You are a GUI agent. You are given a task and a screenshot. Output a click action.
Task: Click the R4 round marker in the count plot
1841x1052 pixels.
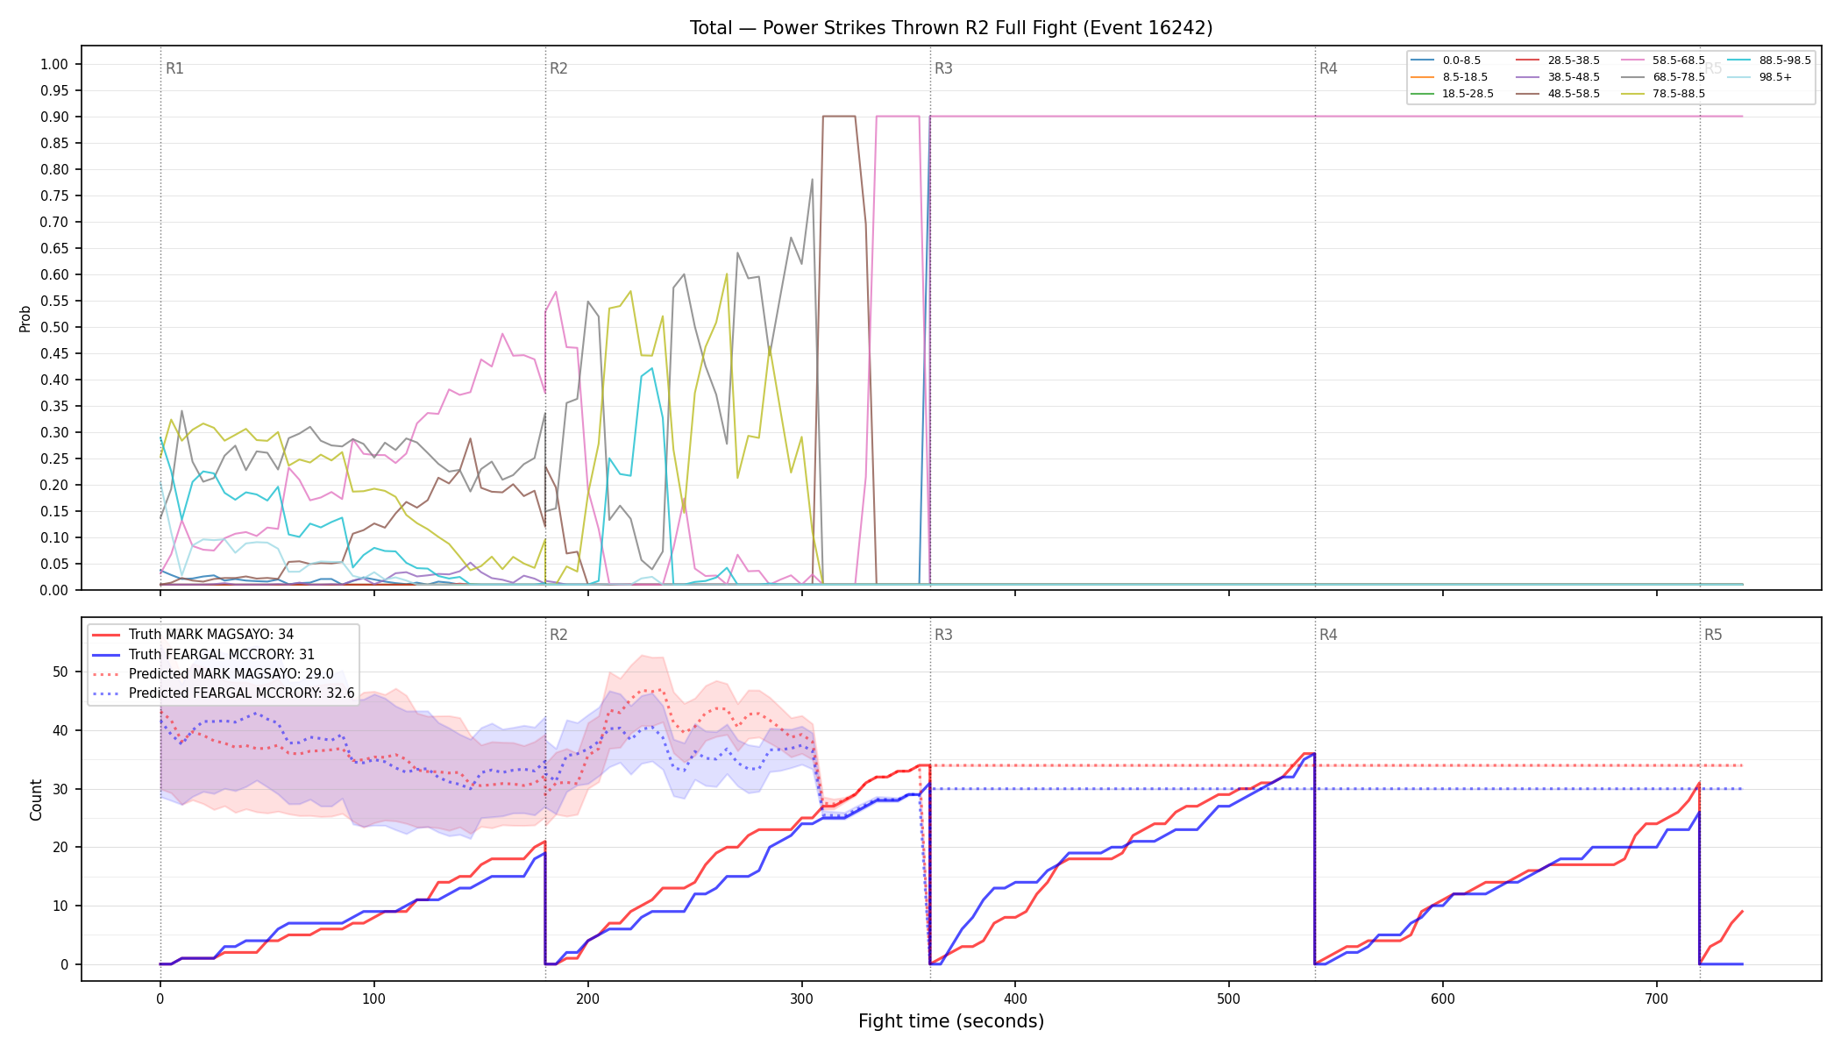click(x=1328, y=635)
